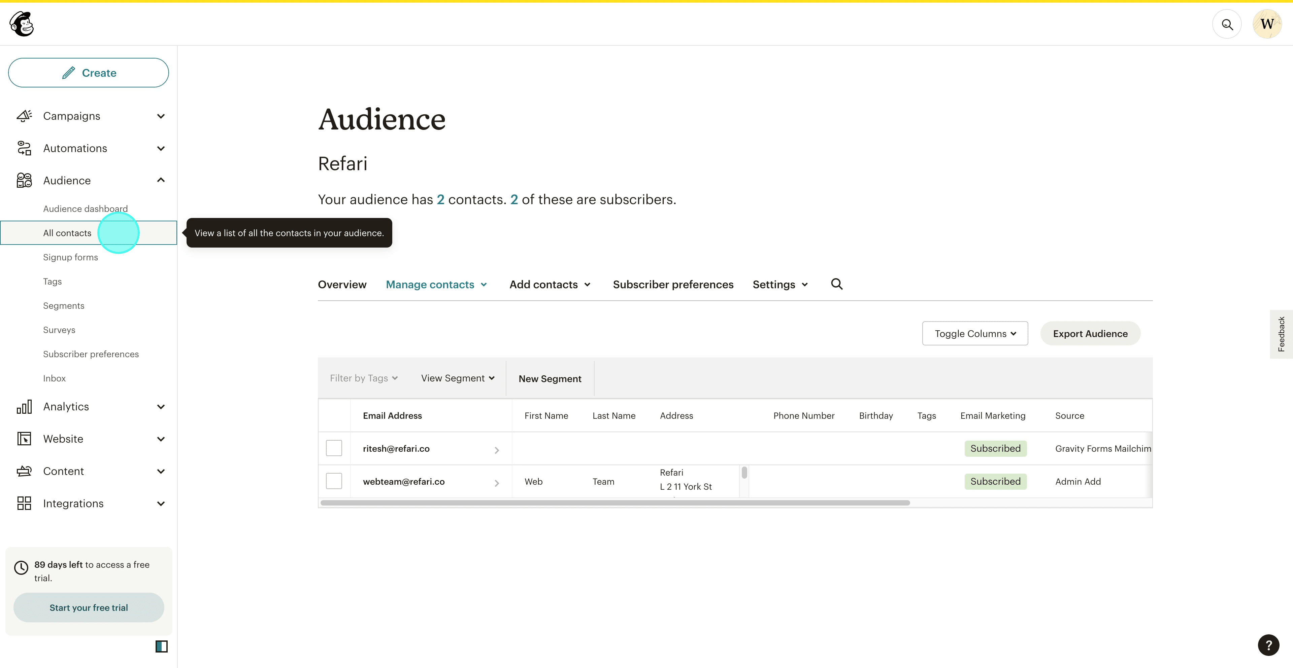Click the 'Admin Add' source cell
This screenshot has height=668, width=1293.
click(x=1077, y=481)
